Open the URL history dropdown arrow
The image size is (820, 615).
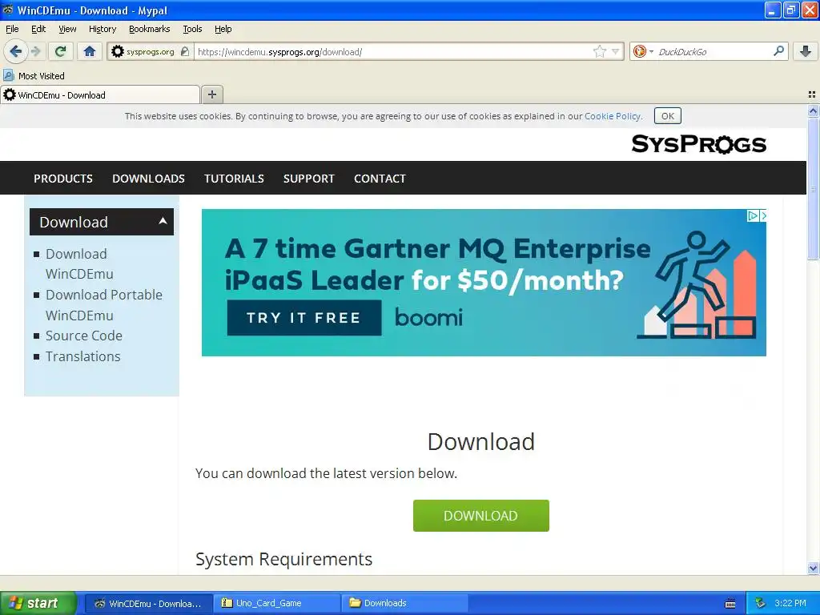click(x=616, y=51)
